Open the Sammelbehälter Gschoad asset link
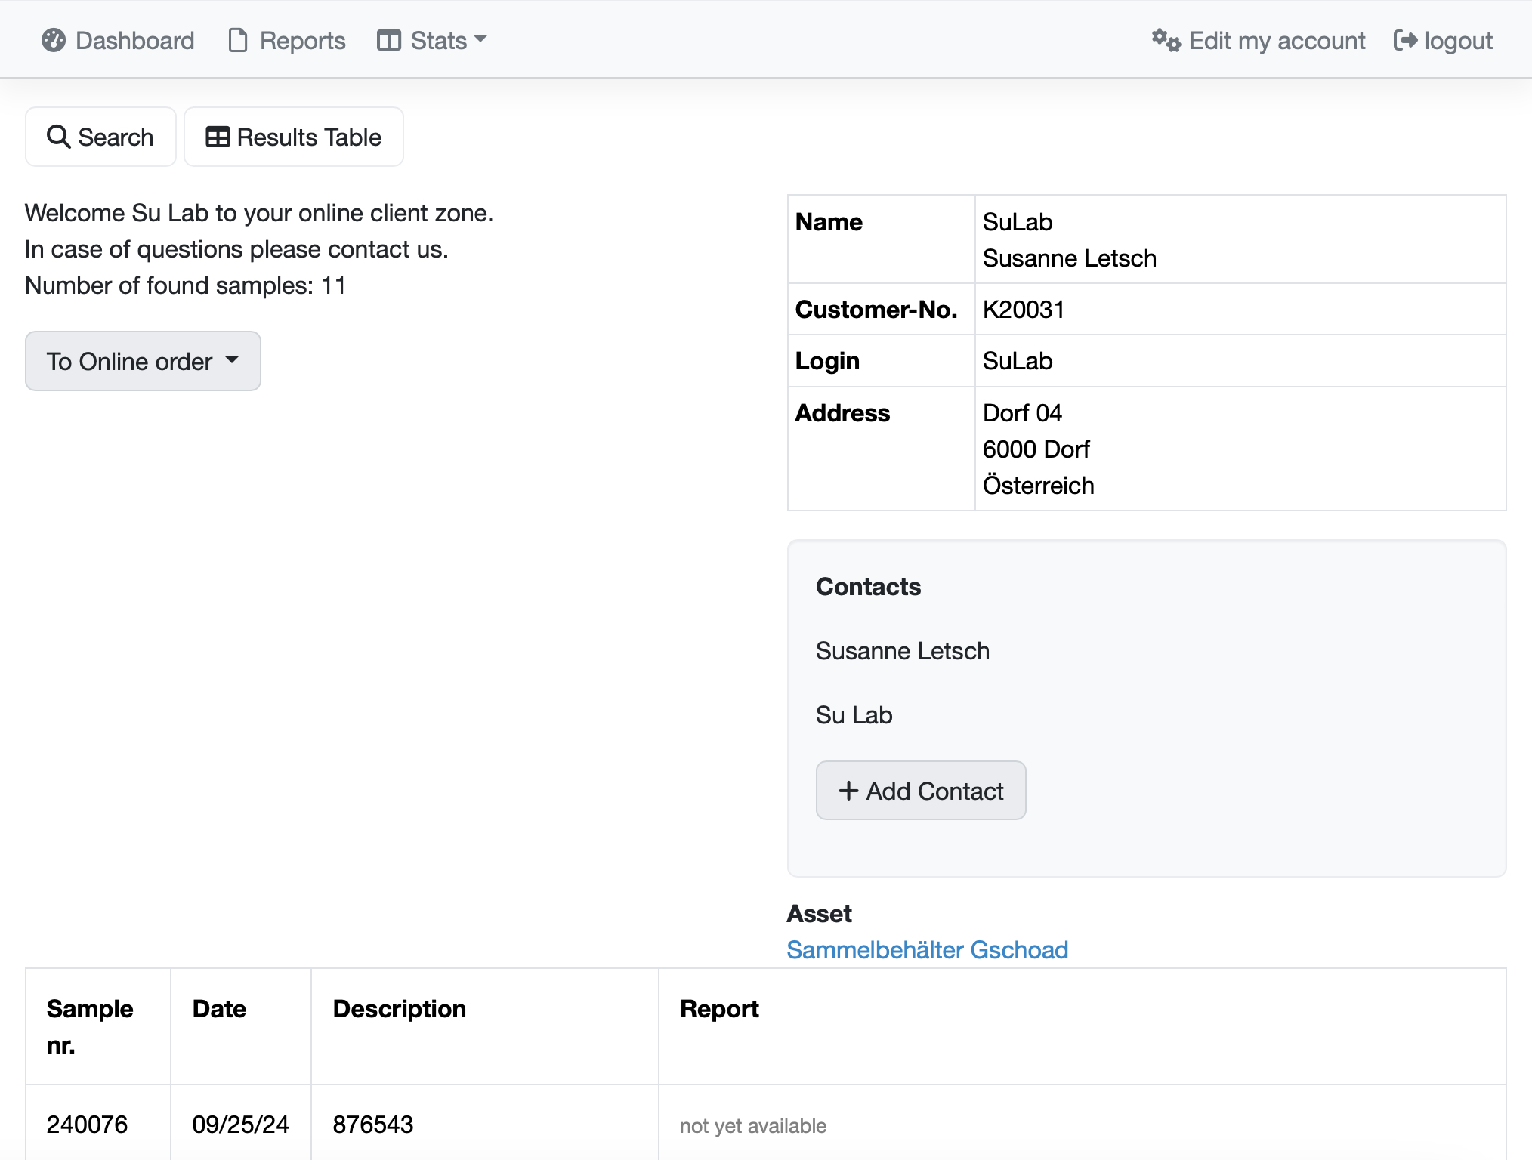Viewport: 1532px width, 1160px height. pos(927,949)
